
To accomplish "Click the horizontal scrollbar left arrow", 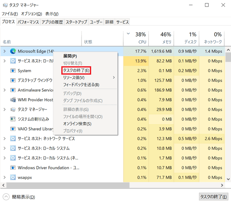I will click(x=3, y=185).
